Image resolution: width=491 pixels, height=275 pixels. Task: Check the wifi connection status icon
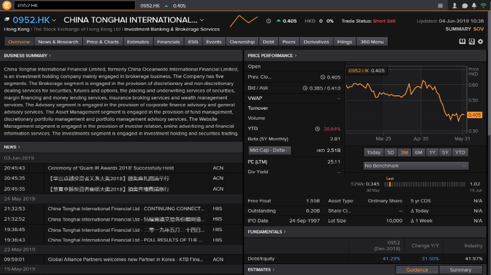tap(483, 6)
